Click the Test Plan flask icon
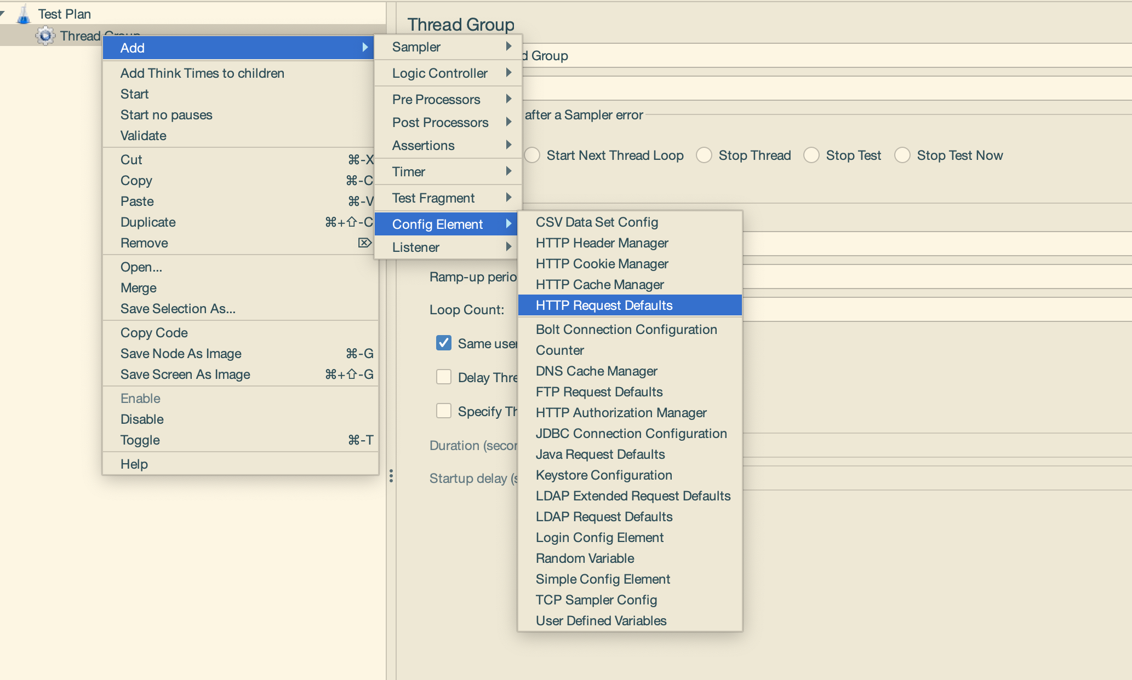The width and height of the screenshot is (1132, 680). pos(24,14)
